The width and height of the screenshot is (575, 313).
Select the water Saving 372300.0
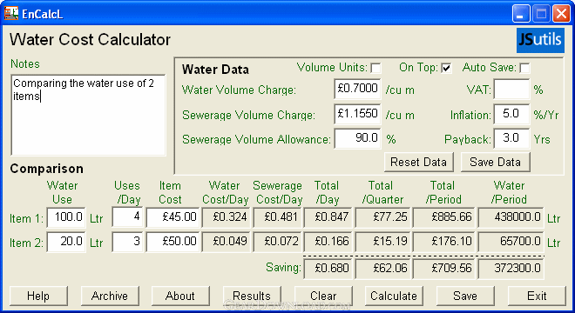click(x=511, y=269)
